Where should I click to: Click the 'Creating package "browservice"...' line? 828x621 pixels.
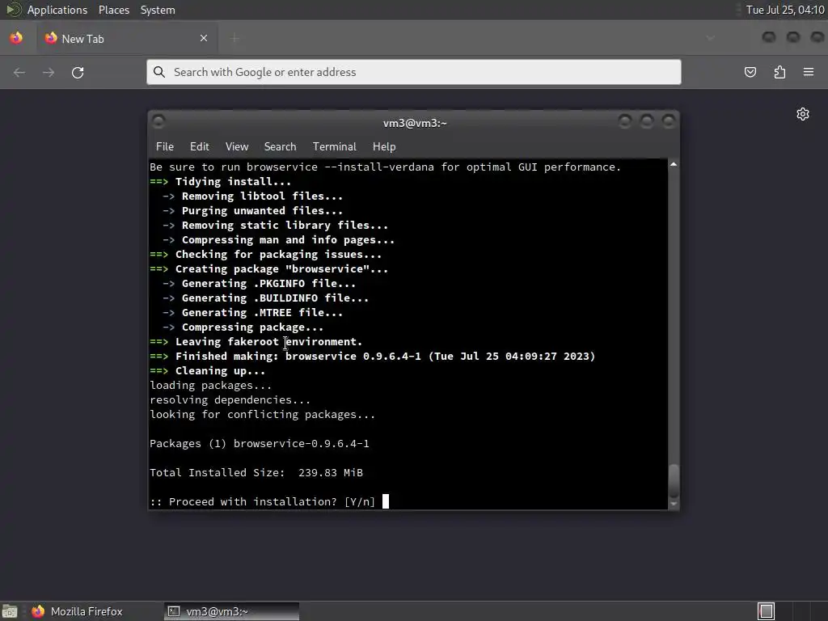[x=268, y=268]
